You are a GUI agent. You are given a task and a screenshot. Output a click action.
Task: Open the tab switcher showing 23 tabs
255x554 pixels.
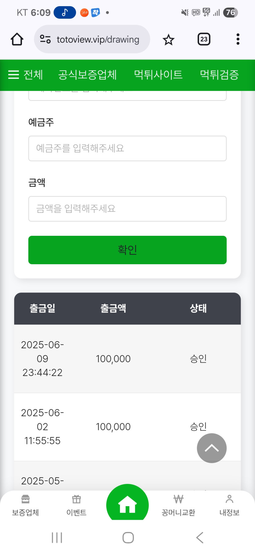(x=204, y=39)
